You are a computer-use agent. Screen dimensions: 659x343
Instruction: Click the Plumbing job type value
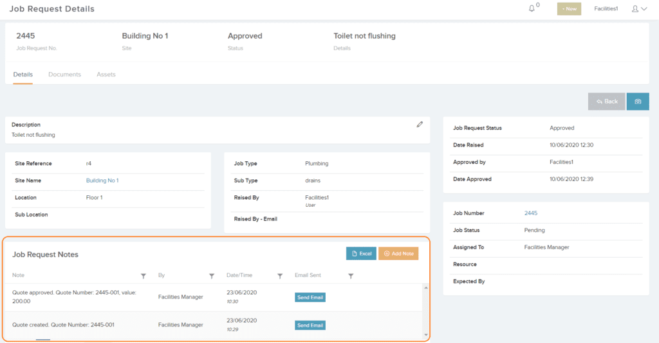[317, 164]
